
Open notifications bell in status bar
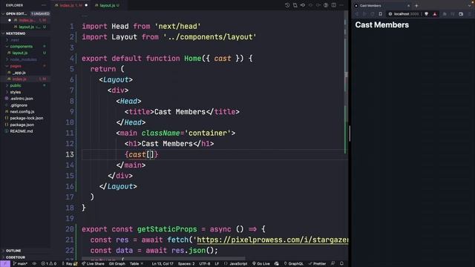[341, 264]
